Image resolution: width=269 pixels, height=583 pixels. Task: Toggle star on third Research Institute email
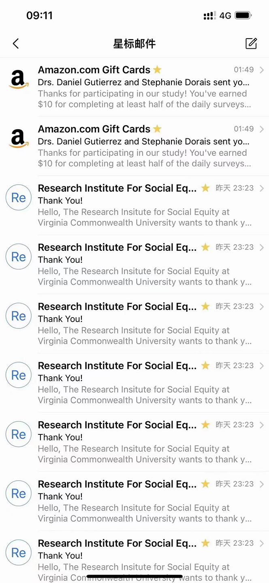[205, 307]
